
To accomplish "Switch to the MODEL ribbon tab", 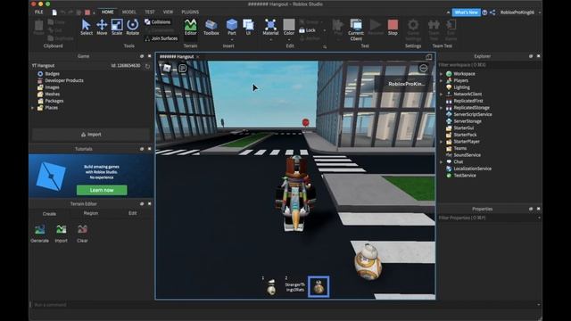I will [x=128, y=12].
